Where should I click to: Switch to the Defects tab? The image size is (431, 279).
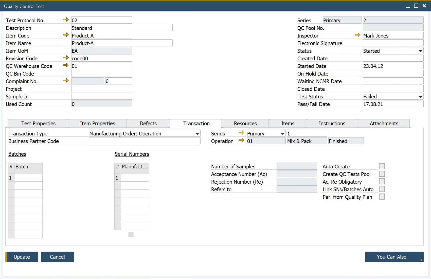coord(148,123)
